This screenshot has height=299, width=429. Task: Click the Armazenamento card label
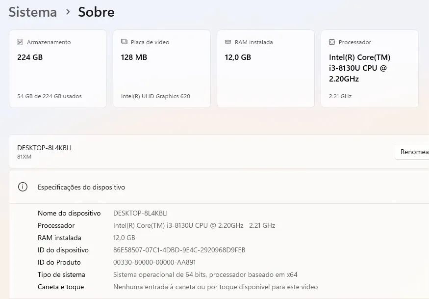pos(49,42)
